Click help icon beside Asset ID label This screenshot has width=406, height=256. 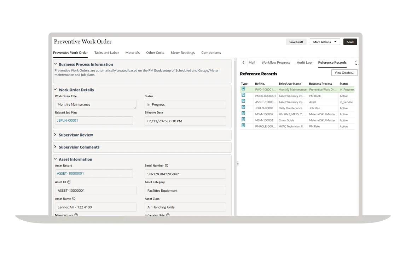(69, 182)
